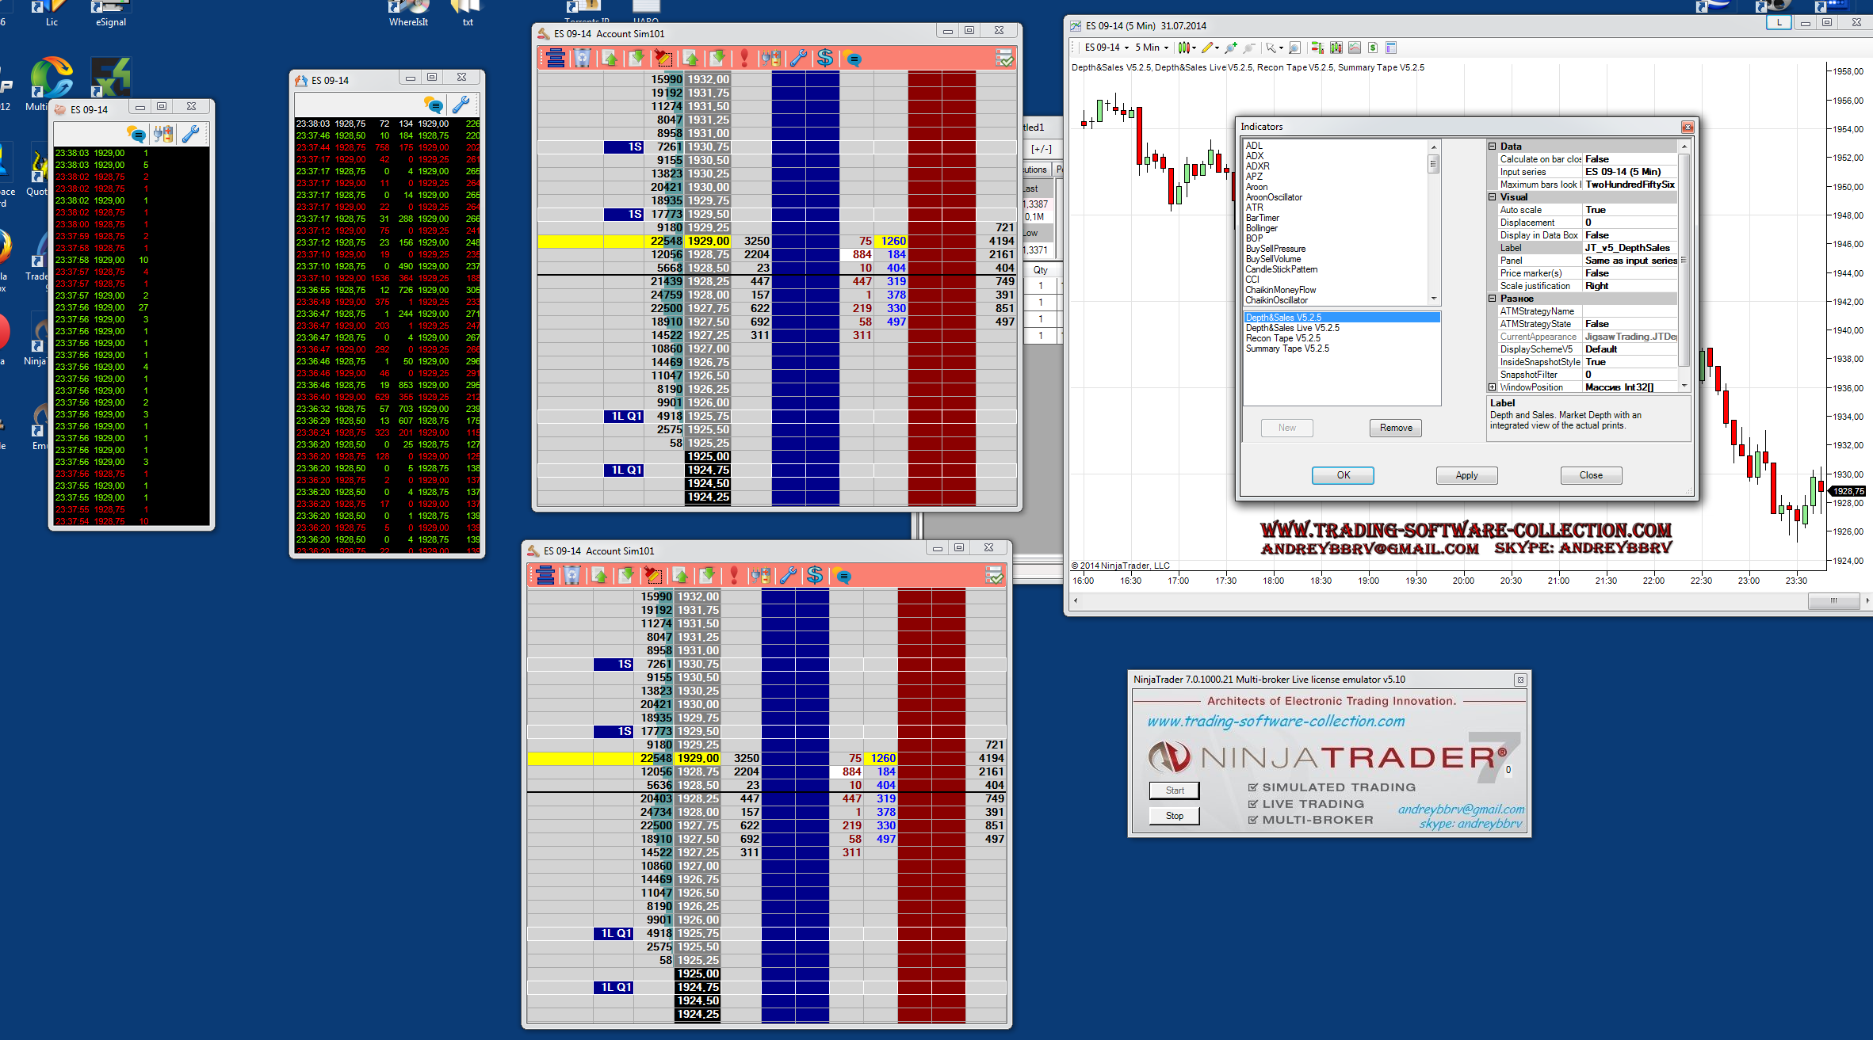The width and height of the screenshot is (1873, 1040).
Task: Click the red exclamation mark icon in top DOM
Action: click(743, 58)
